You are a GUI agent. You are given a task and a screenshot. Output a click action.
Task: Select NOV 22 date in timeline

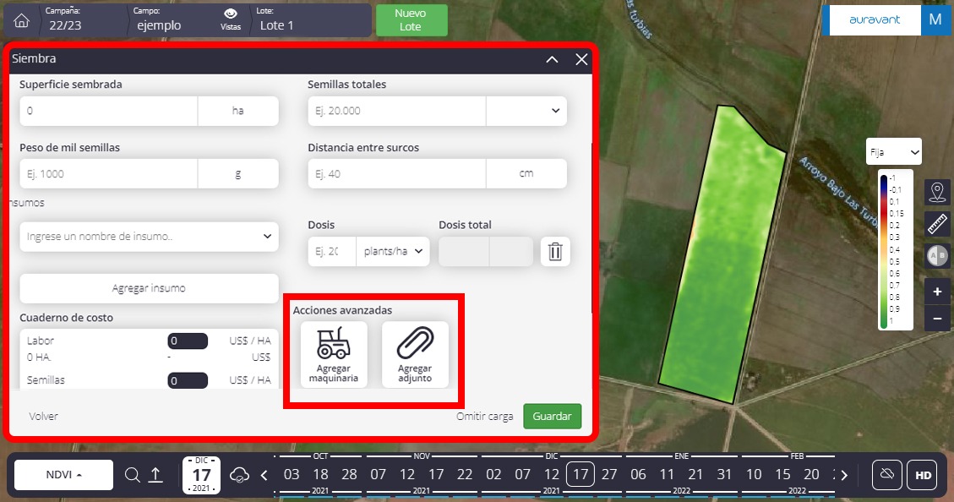pos(465,475)
